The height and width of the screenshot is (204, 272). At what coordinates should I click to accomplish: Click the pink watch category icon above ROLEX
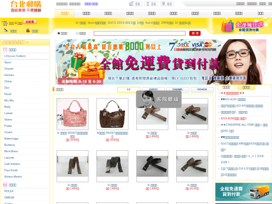point(5,185)
